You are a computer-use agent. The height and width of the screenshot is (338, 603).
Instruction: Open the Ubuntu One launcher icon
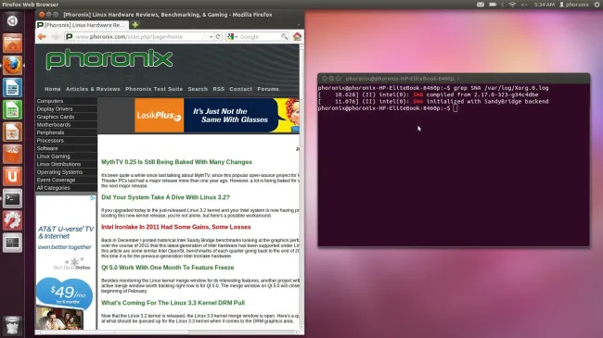pos(12,176)
